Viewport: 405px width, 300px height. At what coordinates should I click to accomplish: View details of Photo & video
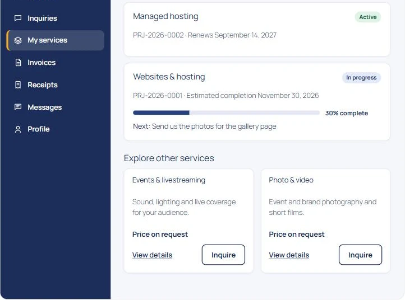pos(289,255)
